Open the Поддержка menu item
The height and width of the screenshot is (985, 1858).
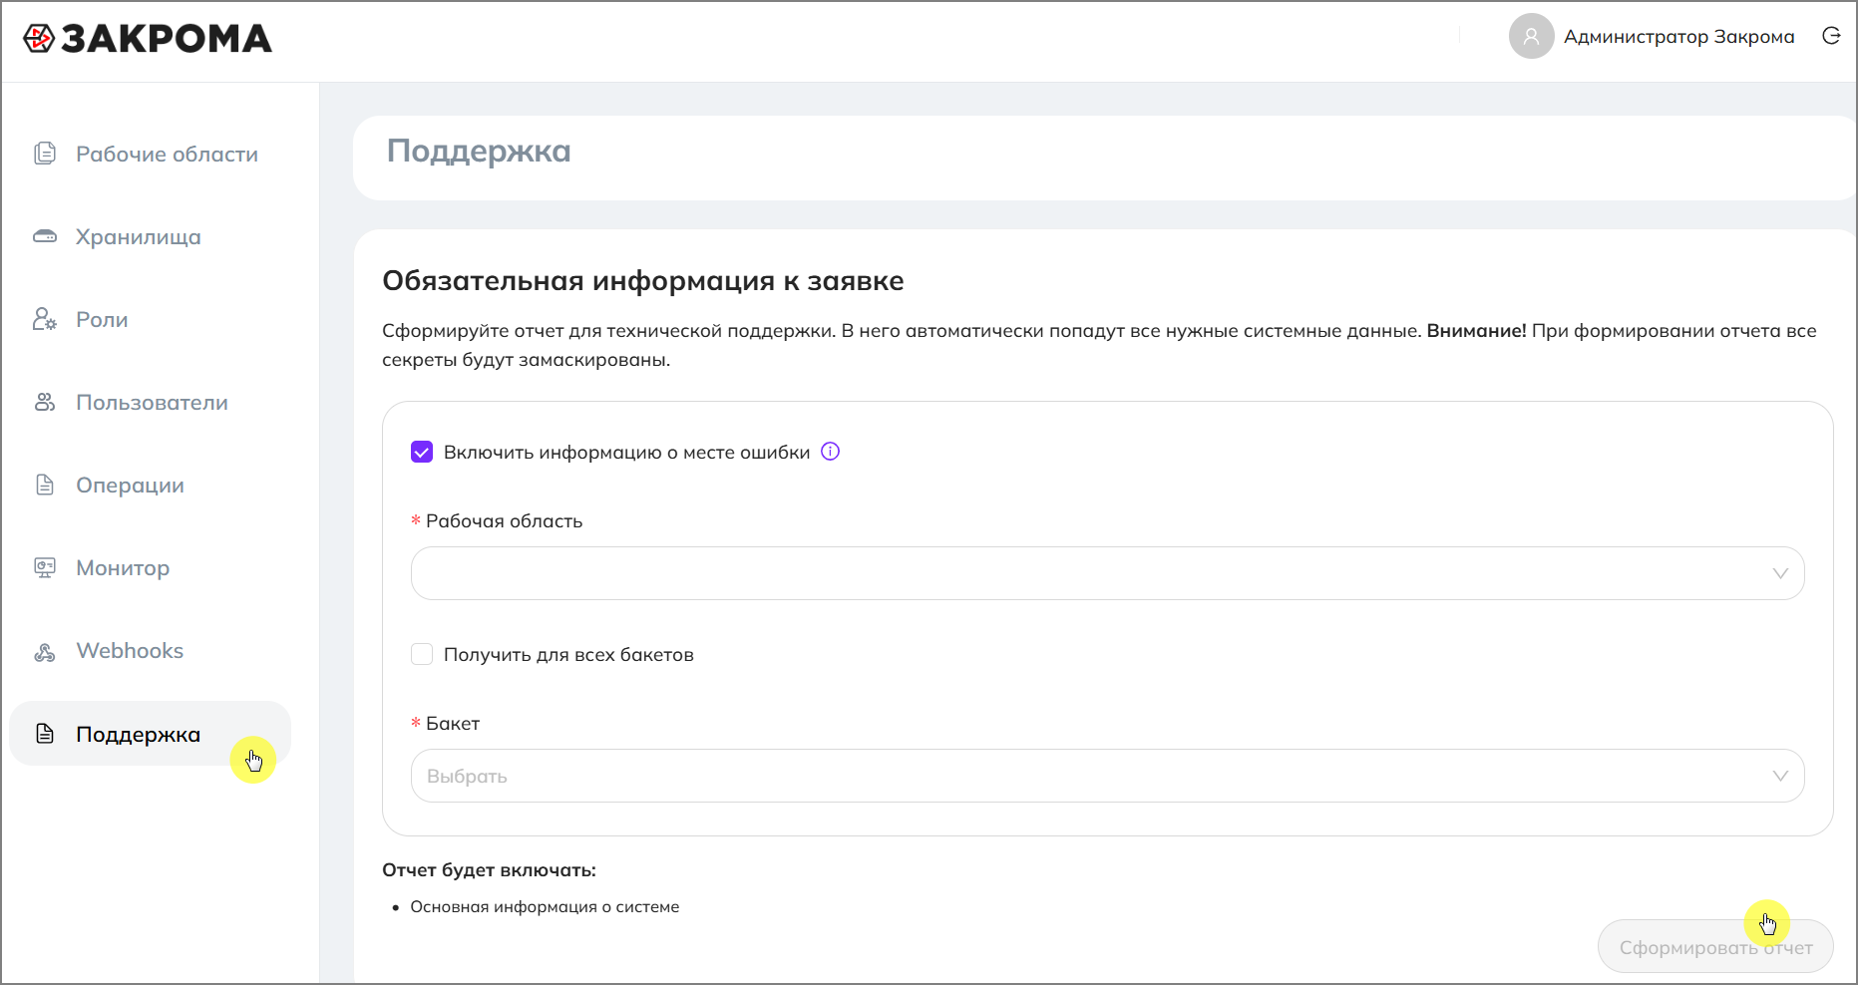(138, 735)
